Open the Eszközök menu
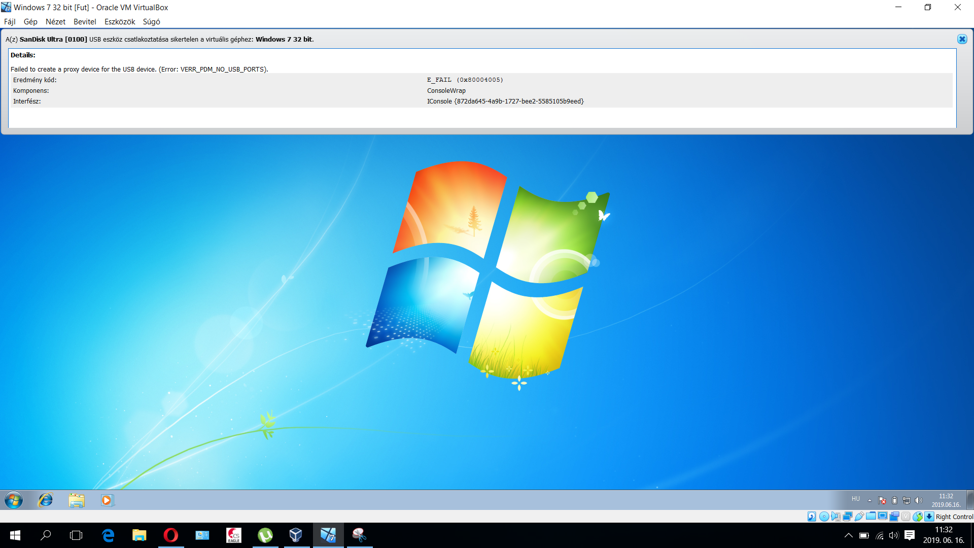974x548 pixels. pos(120,22)
